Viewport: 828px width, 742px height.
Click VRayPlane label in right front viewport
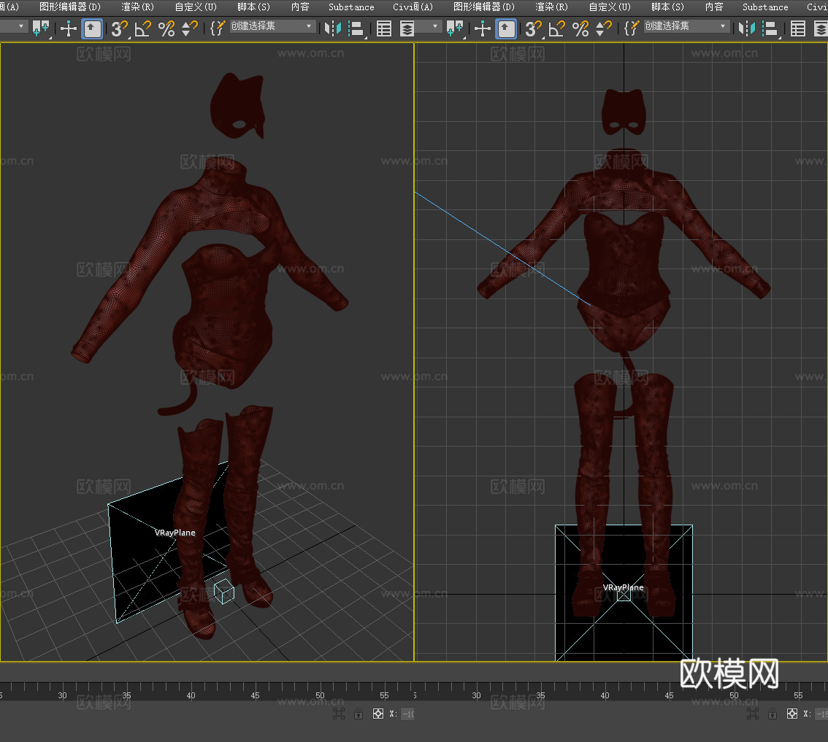[x=623, y=587]
